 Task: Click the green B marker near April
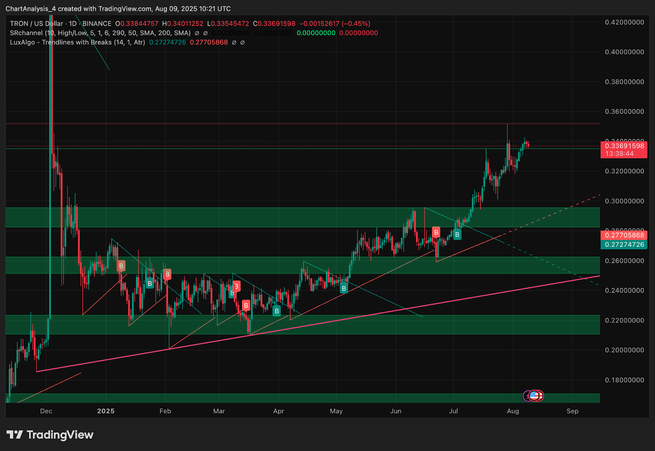(x=277, y=311)
